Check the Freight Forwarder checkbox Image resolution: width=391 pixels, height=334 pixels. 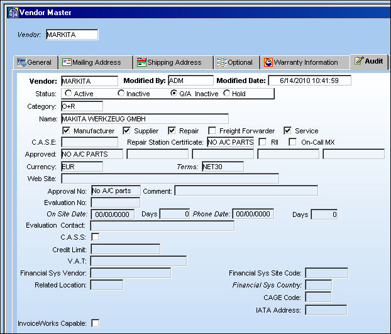[x=212, y=130]
